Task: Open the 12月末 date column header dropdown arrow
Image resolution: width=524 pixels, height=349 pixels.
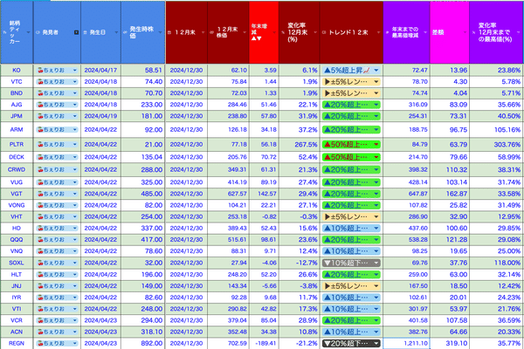Action: pyautogui.click(x=203, y=32)
